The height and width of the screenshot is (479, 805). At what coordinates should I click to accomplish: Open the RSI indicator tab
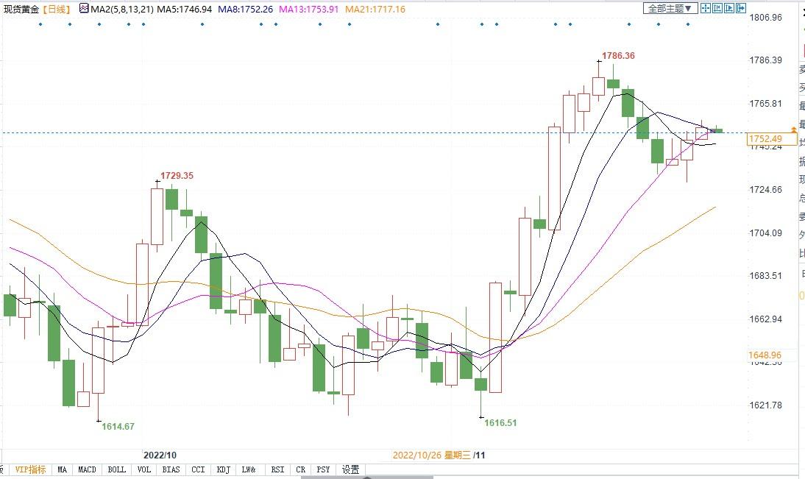pos(277,469)
